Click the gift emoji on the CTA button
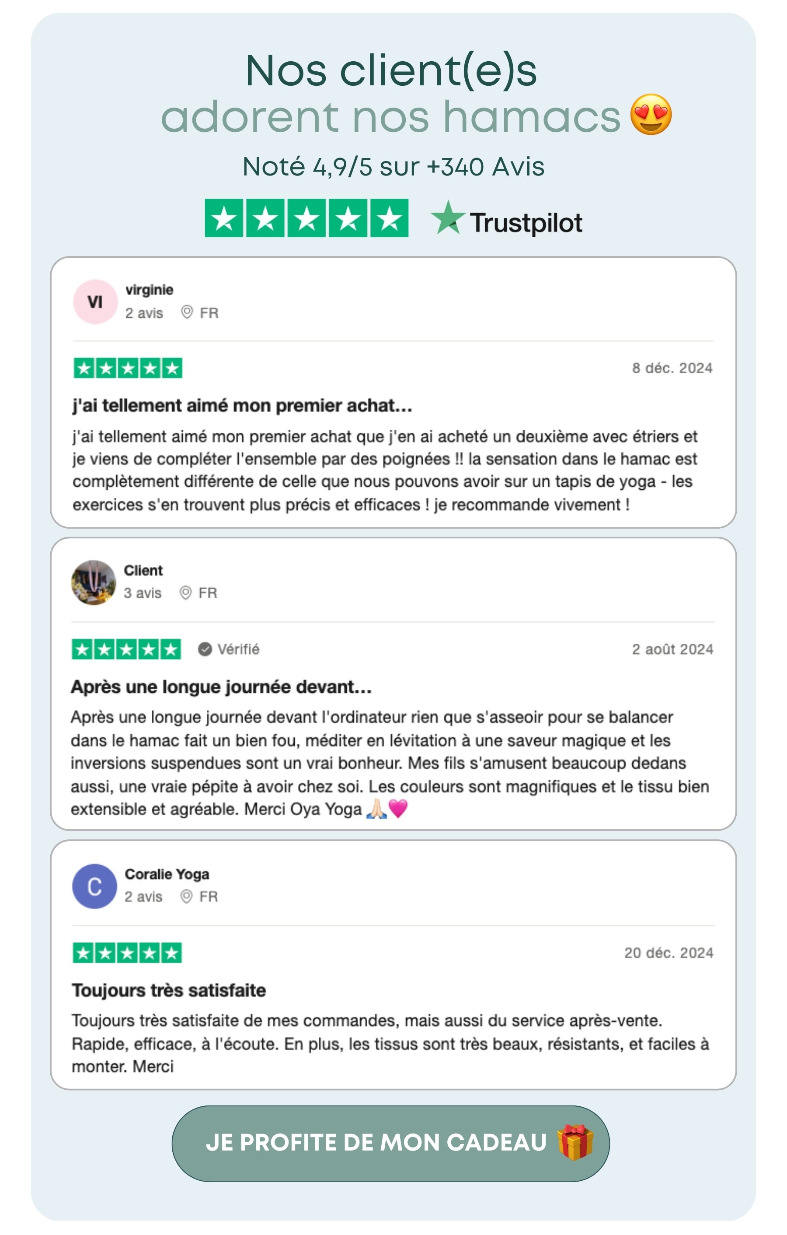The width and height of the screenshot is (787, 1235). [575, 1142]
